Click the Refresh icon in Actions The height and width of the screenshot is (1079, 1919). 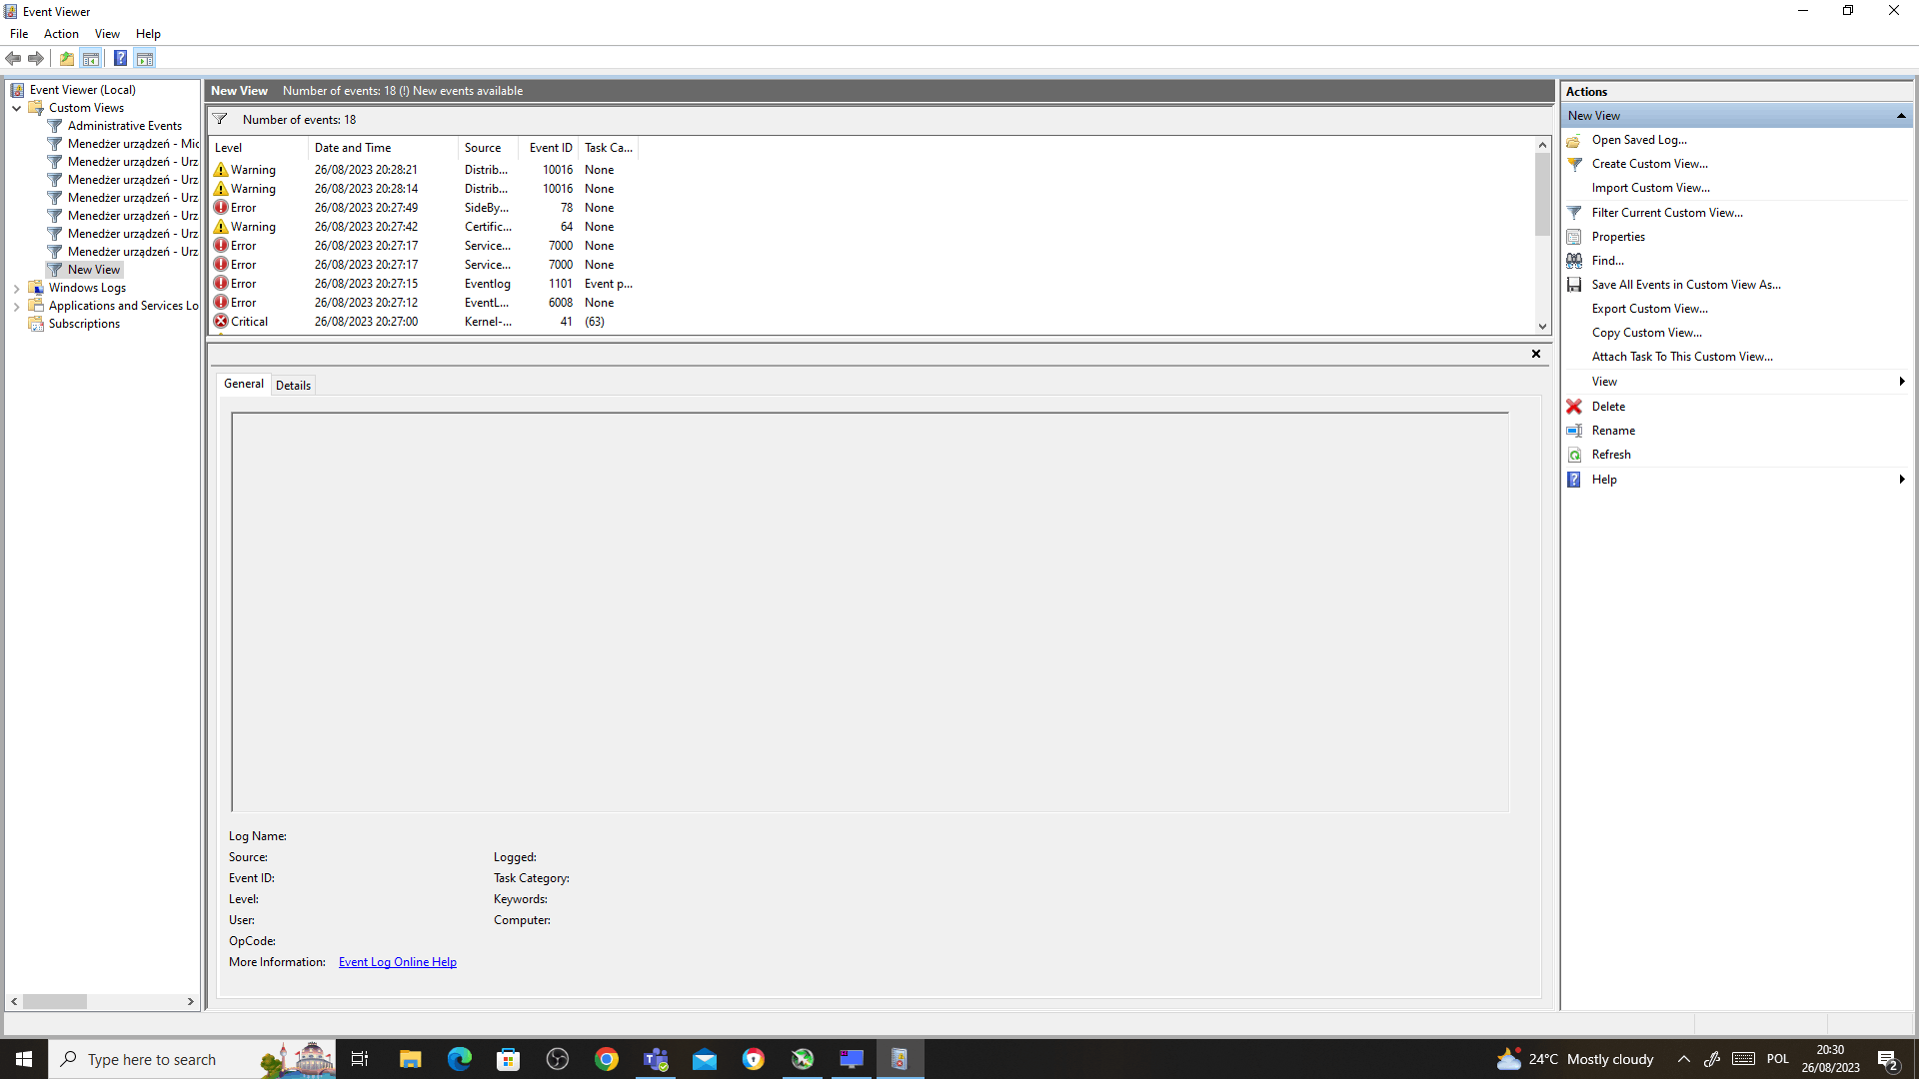tap(1574, 455)
